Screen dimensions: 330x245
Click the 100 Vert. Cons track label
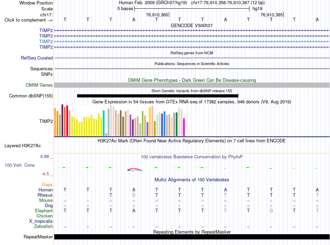coord(19,165)
